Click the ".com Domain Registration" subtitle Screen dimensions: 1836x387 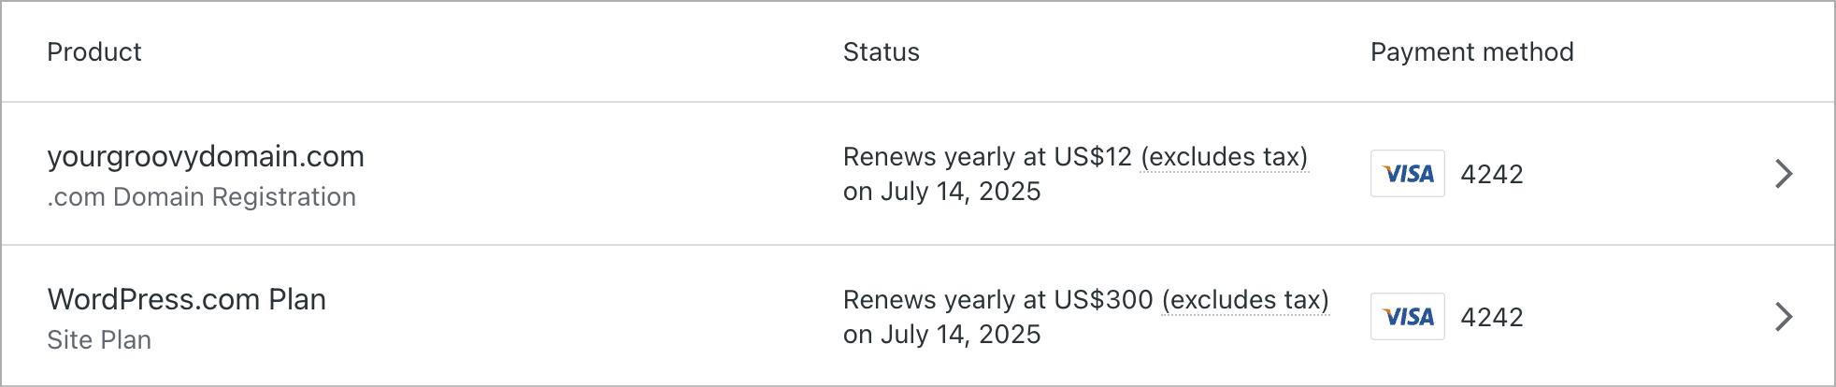[202, 197]
